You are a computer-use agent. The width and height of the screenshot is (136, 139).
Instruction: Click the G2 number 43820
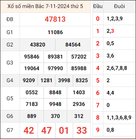[38, 45]
